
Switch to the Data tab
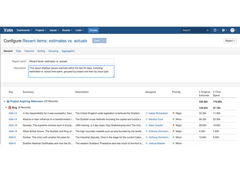coord(18,51)
